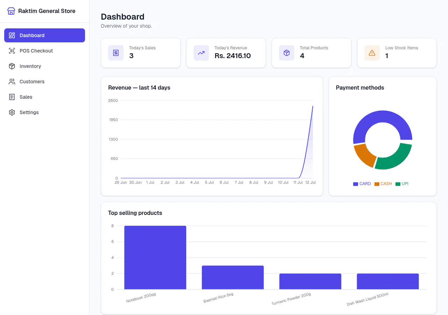The width and height of the screenshot is (448, 315).
Task: Open the Dashboard menu item
Action: point(44,35)
